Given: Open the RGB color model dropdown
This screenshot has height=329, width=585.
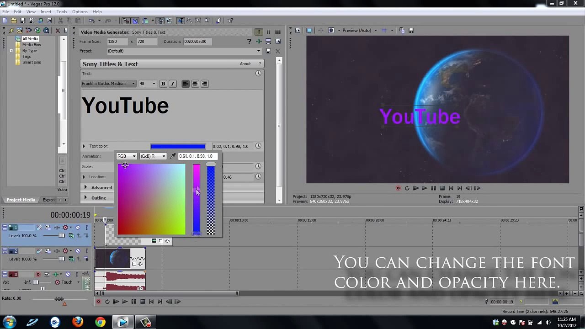Looking at the screenshot, I should click(127, 156).
